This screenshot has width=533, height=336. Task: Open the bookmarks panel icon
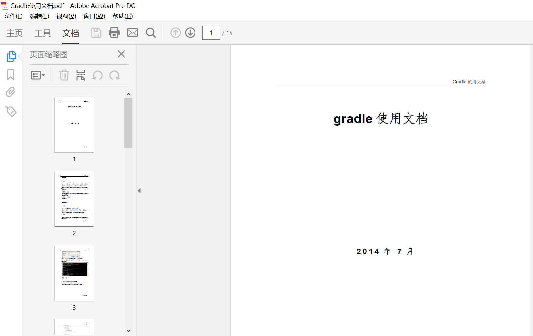click(11, 75)
